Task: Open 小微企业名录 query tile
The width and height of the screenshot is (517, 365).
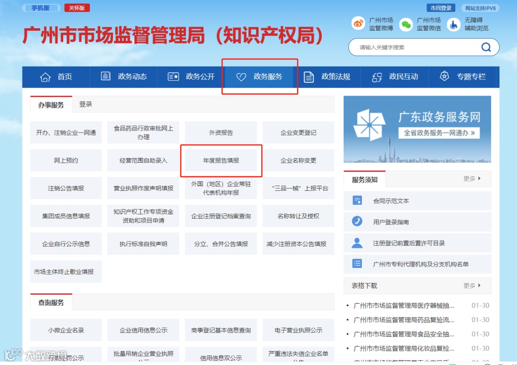Action: click(66, 330)
